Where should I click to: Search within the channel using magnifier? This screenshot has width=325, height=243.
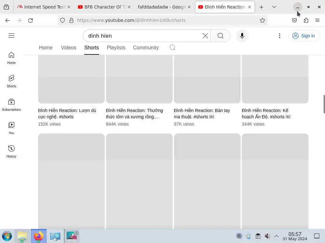coord(172,47)
